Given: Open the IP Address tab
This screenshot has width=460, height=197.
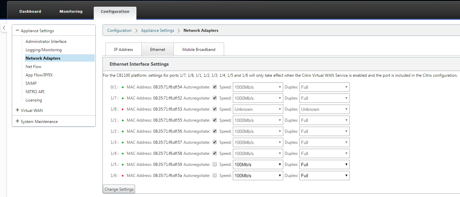Looking at the screenshot, I should [123, 49].
